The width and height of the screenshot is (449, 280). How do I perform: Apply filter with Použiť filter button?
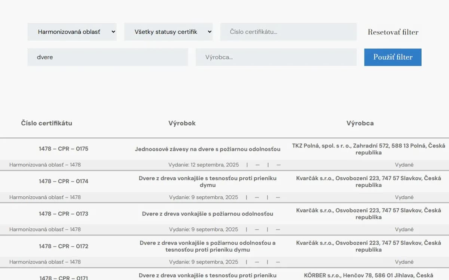point(393,57)
